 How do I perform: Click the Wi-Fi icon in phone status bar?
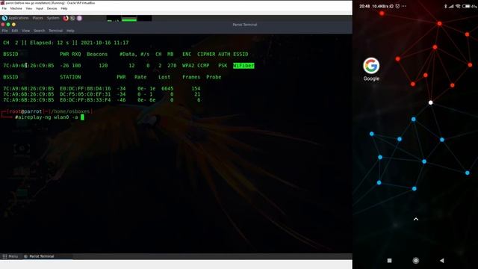tap(458, 6)
